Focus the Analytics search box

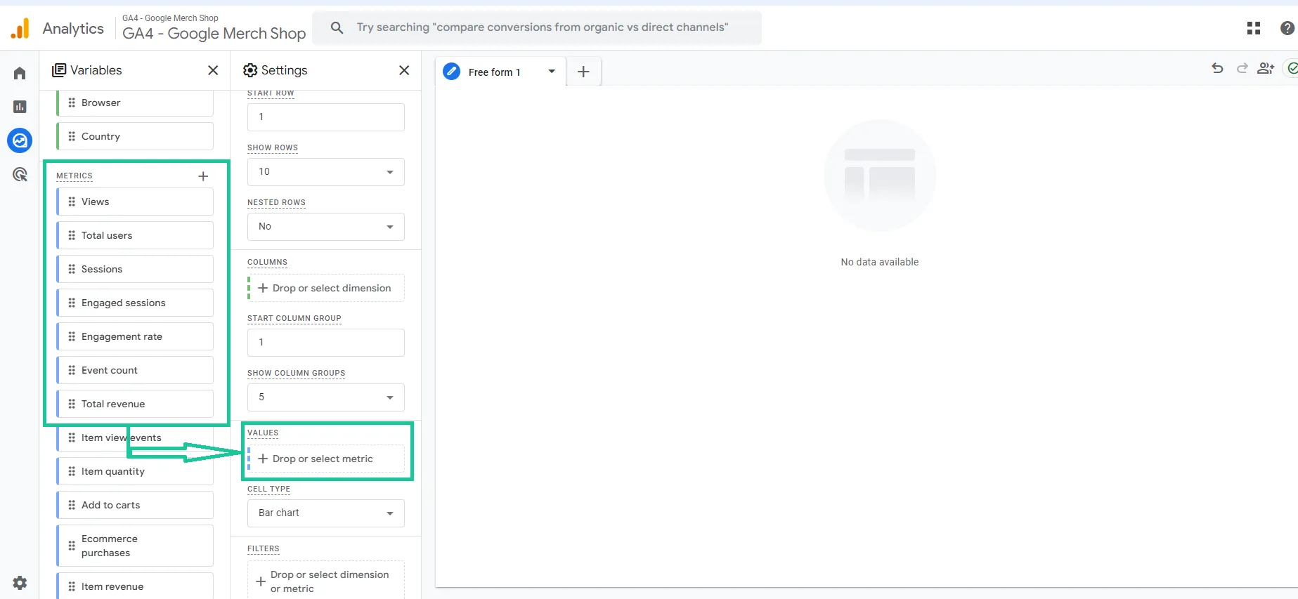[537, 27]
